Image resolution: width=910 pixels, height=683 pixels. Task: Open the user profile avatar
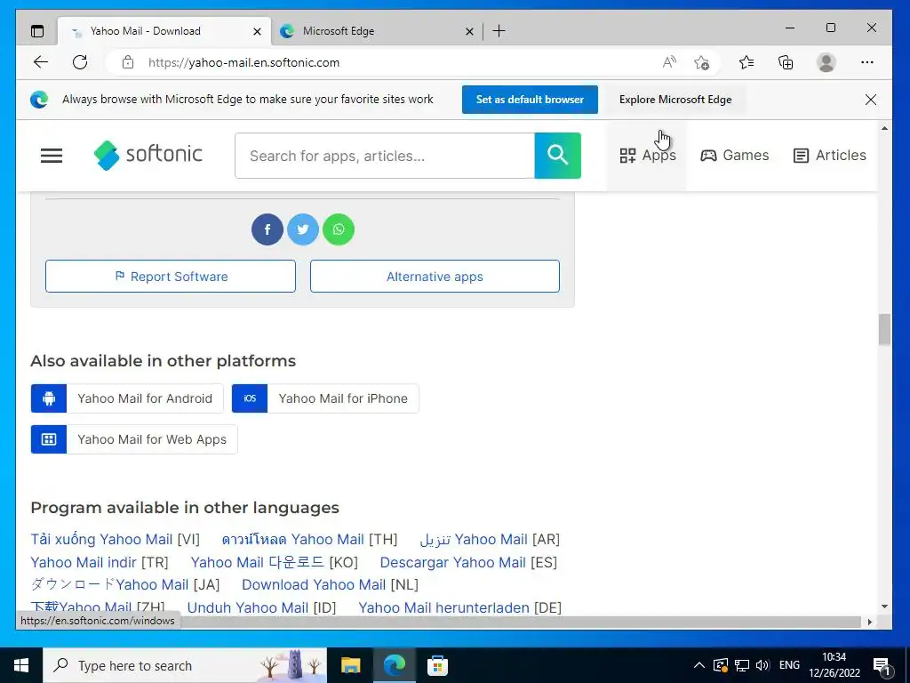(826, 62)
